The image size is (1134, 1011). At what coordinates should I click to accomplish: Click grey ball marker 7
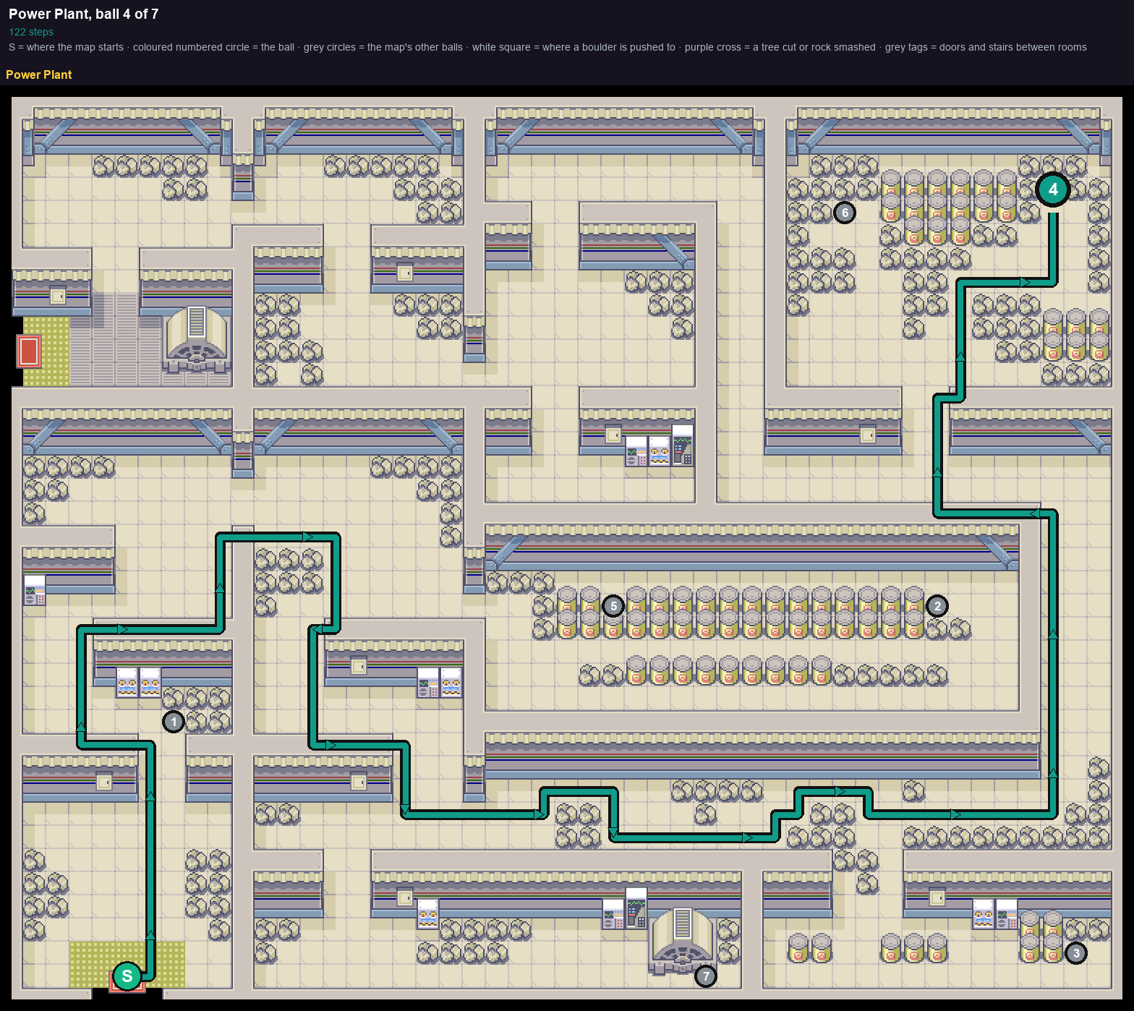pos(706,976)
